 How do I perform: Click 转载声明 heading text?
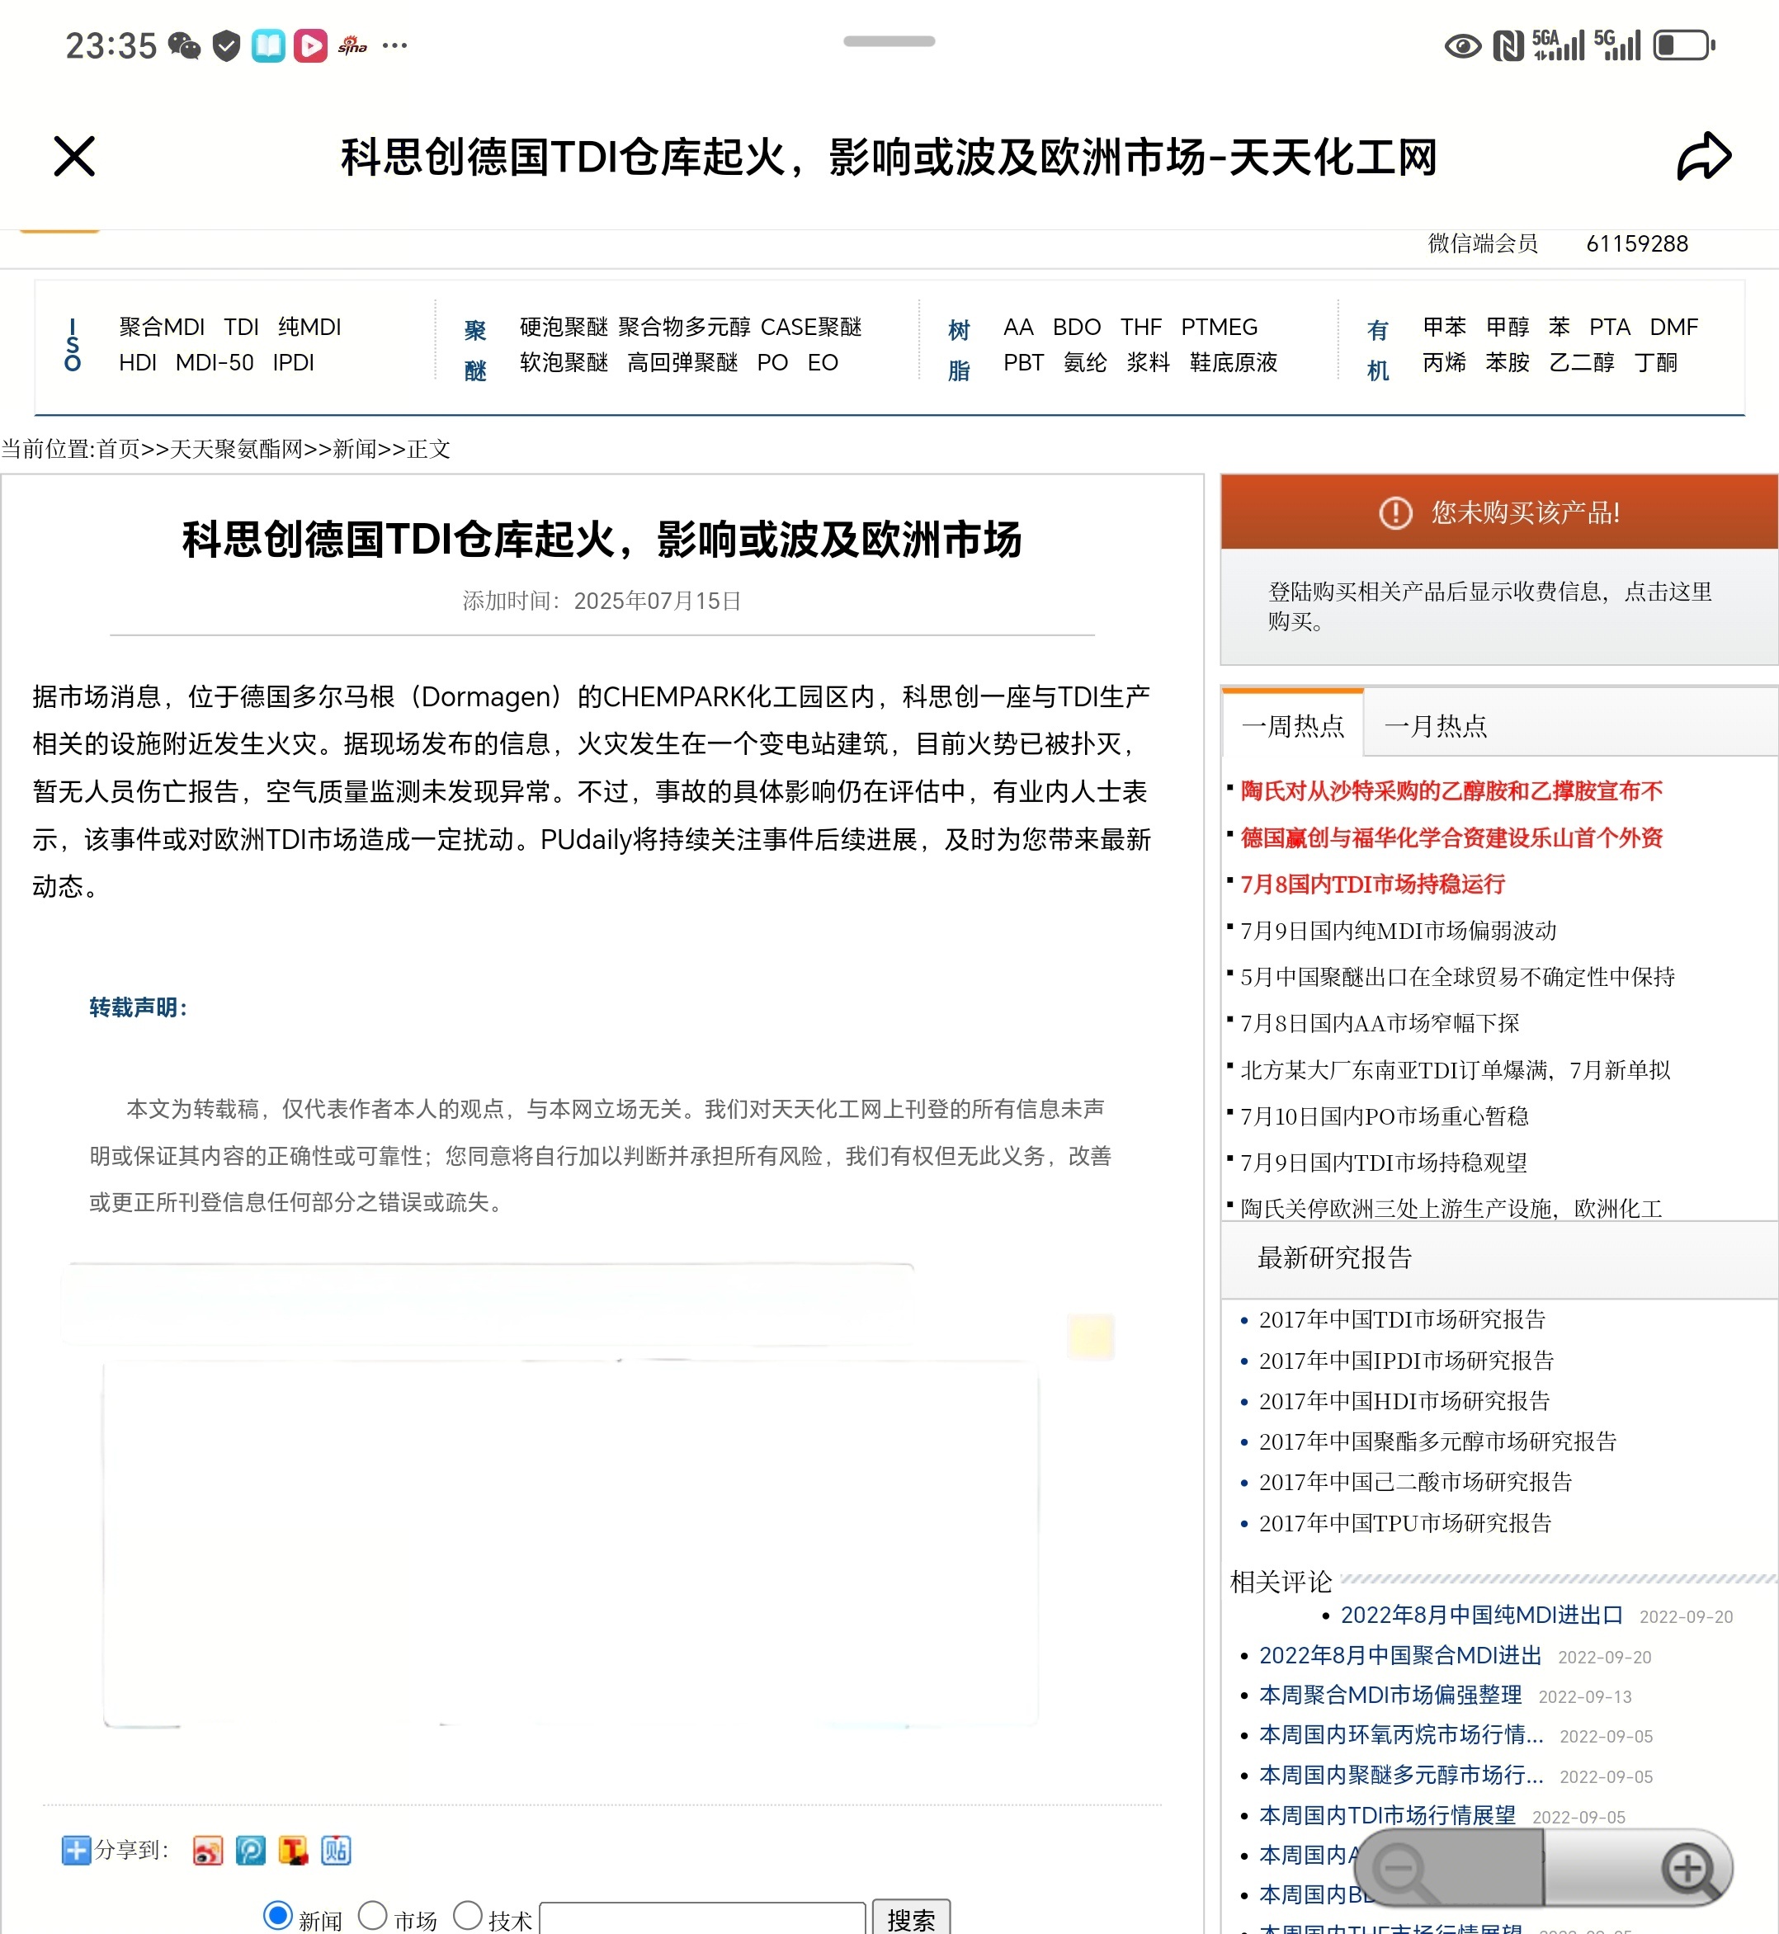pyautogui.click(x=138, y=1008)
